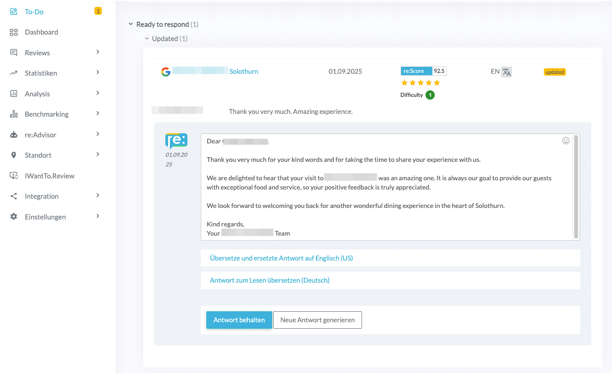Open IWantTo.Review in sidebar
The width and height of the screenshot is (612, 373).
click(x=49, y=176)
